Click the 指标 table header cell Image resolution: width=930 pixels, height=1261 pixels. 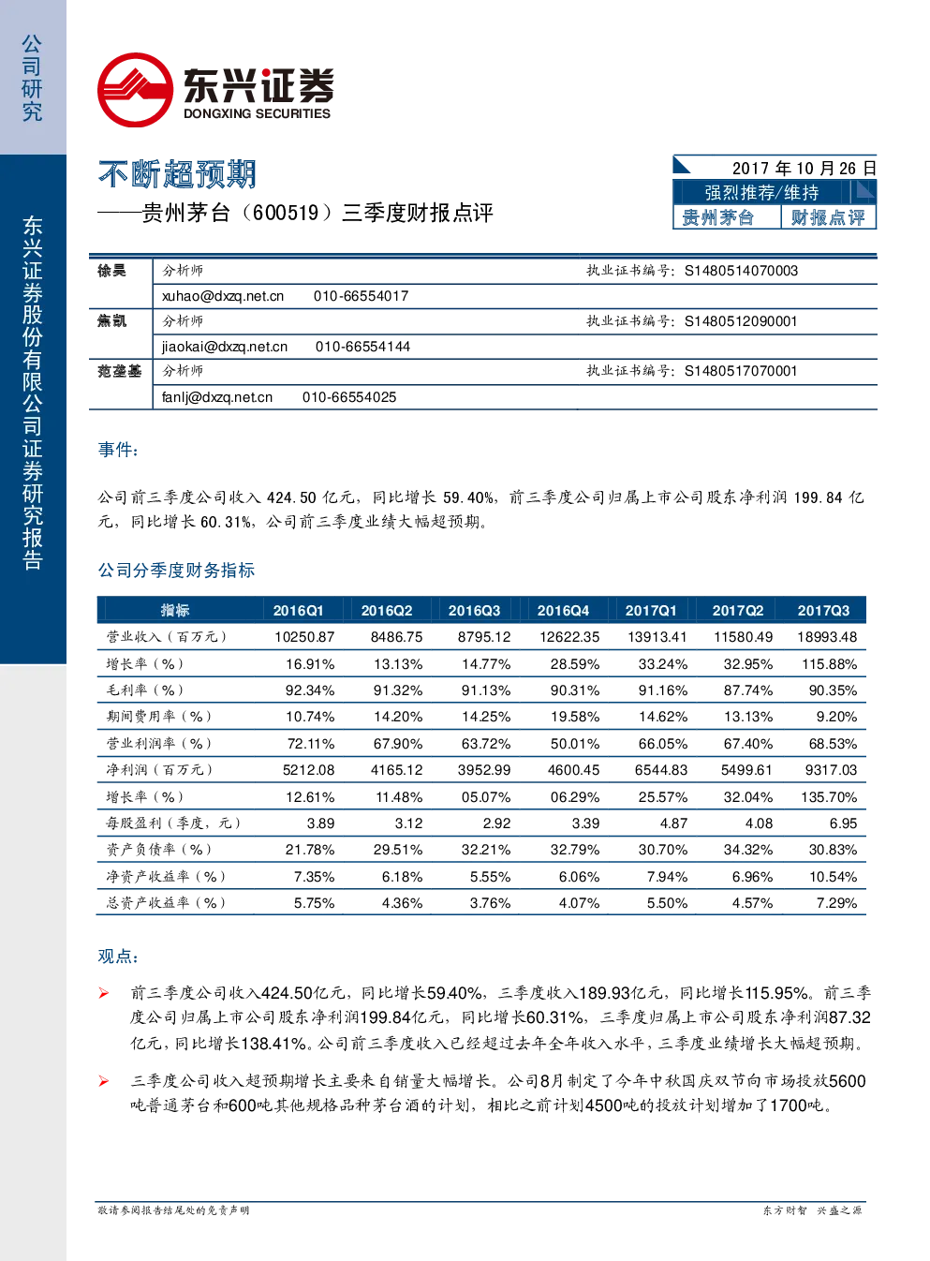(175, 610)
